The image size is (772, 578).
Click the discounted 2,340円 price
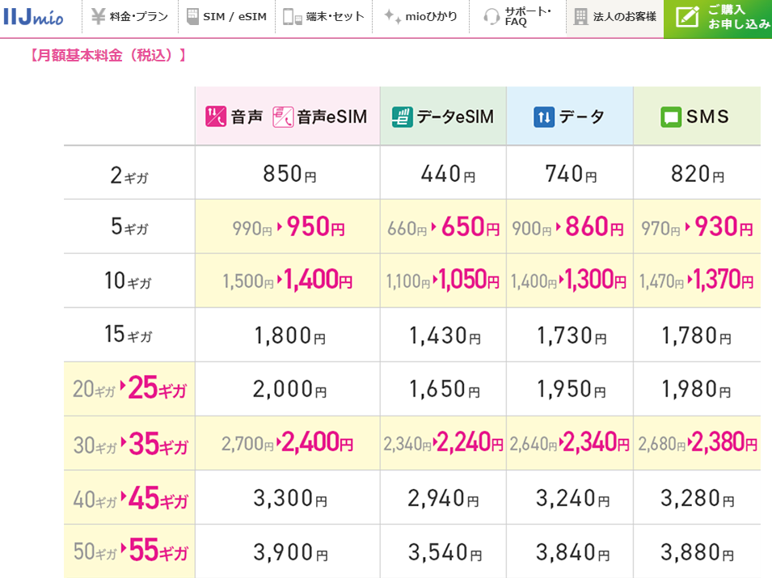point(597,442)
